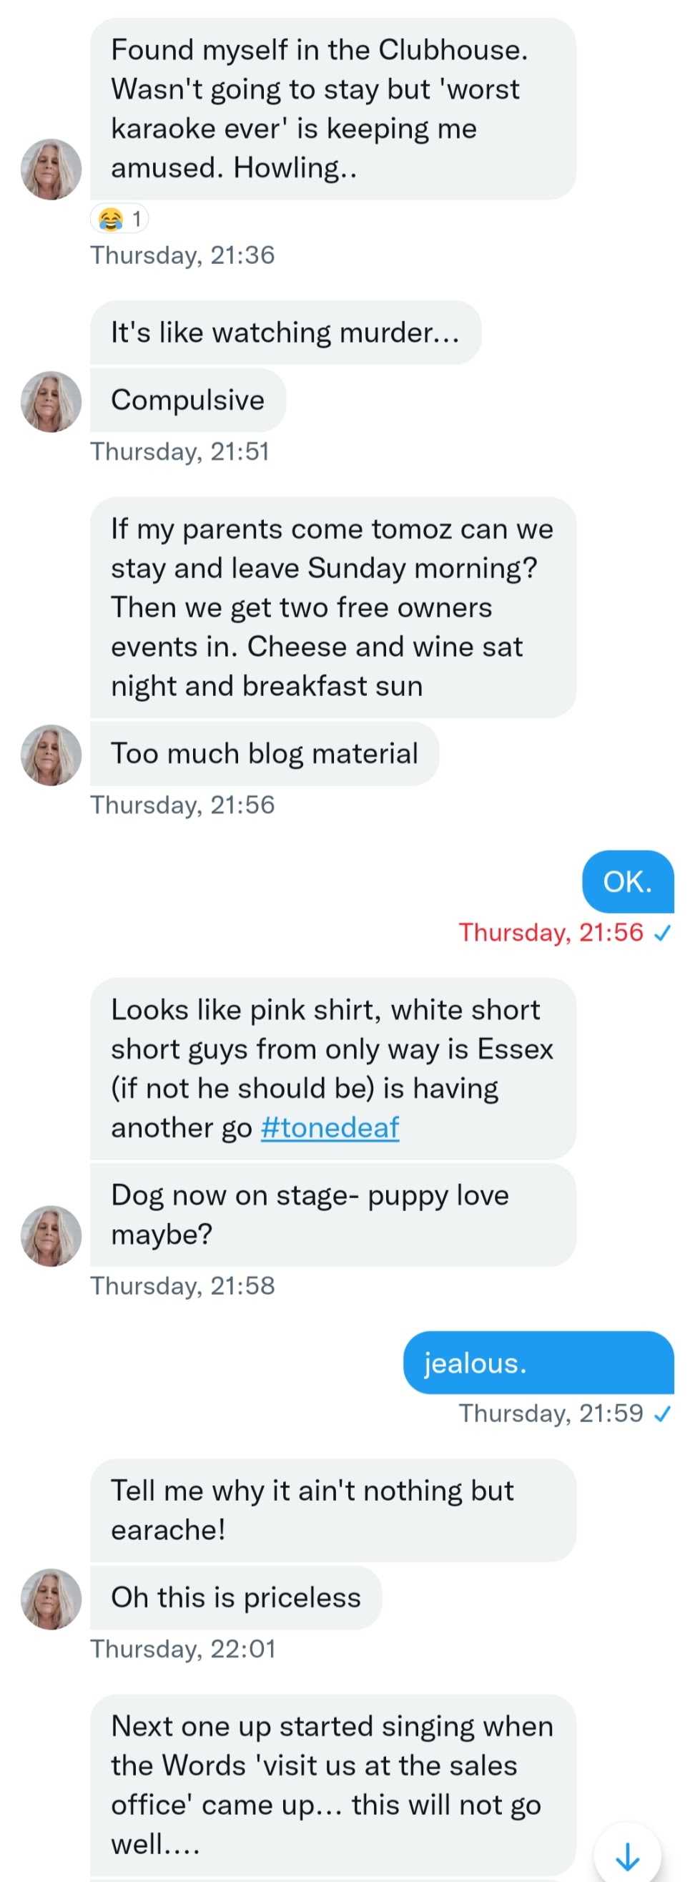Tap the avatar beside "Oh this is priceless"
The width and height of the screenshot is (695, 1882).
click(x=51, y=1599)
